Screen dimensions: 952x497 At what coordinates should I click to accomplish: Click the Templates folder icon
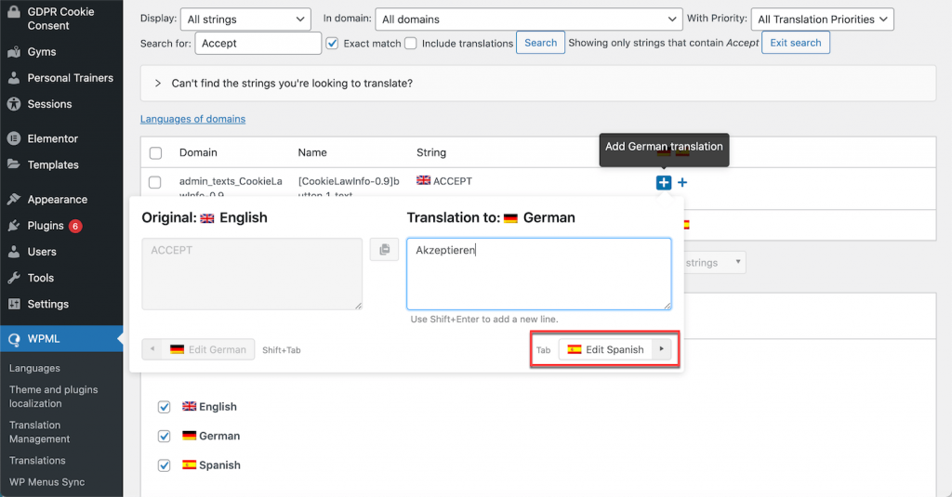click(x=14, y=164)
